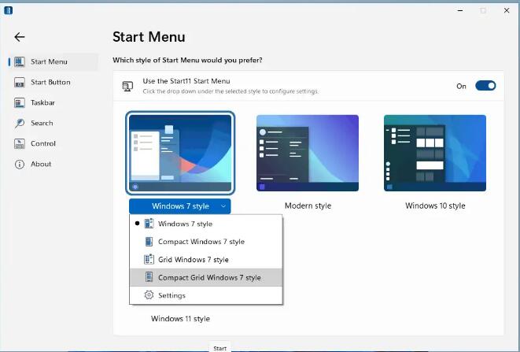This screenshot has height=352, width=520.
Task: Click the Windows 11 style label
Action: [180, 319]
